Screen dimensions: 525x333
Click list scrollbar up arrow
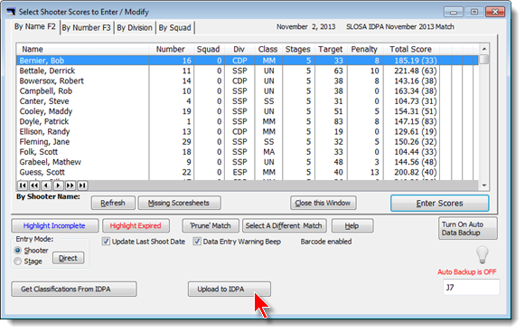pos(484,49)
